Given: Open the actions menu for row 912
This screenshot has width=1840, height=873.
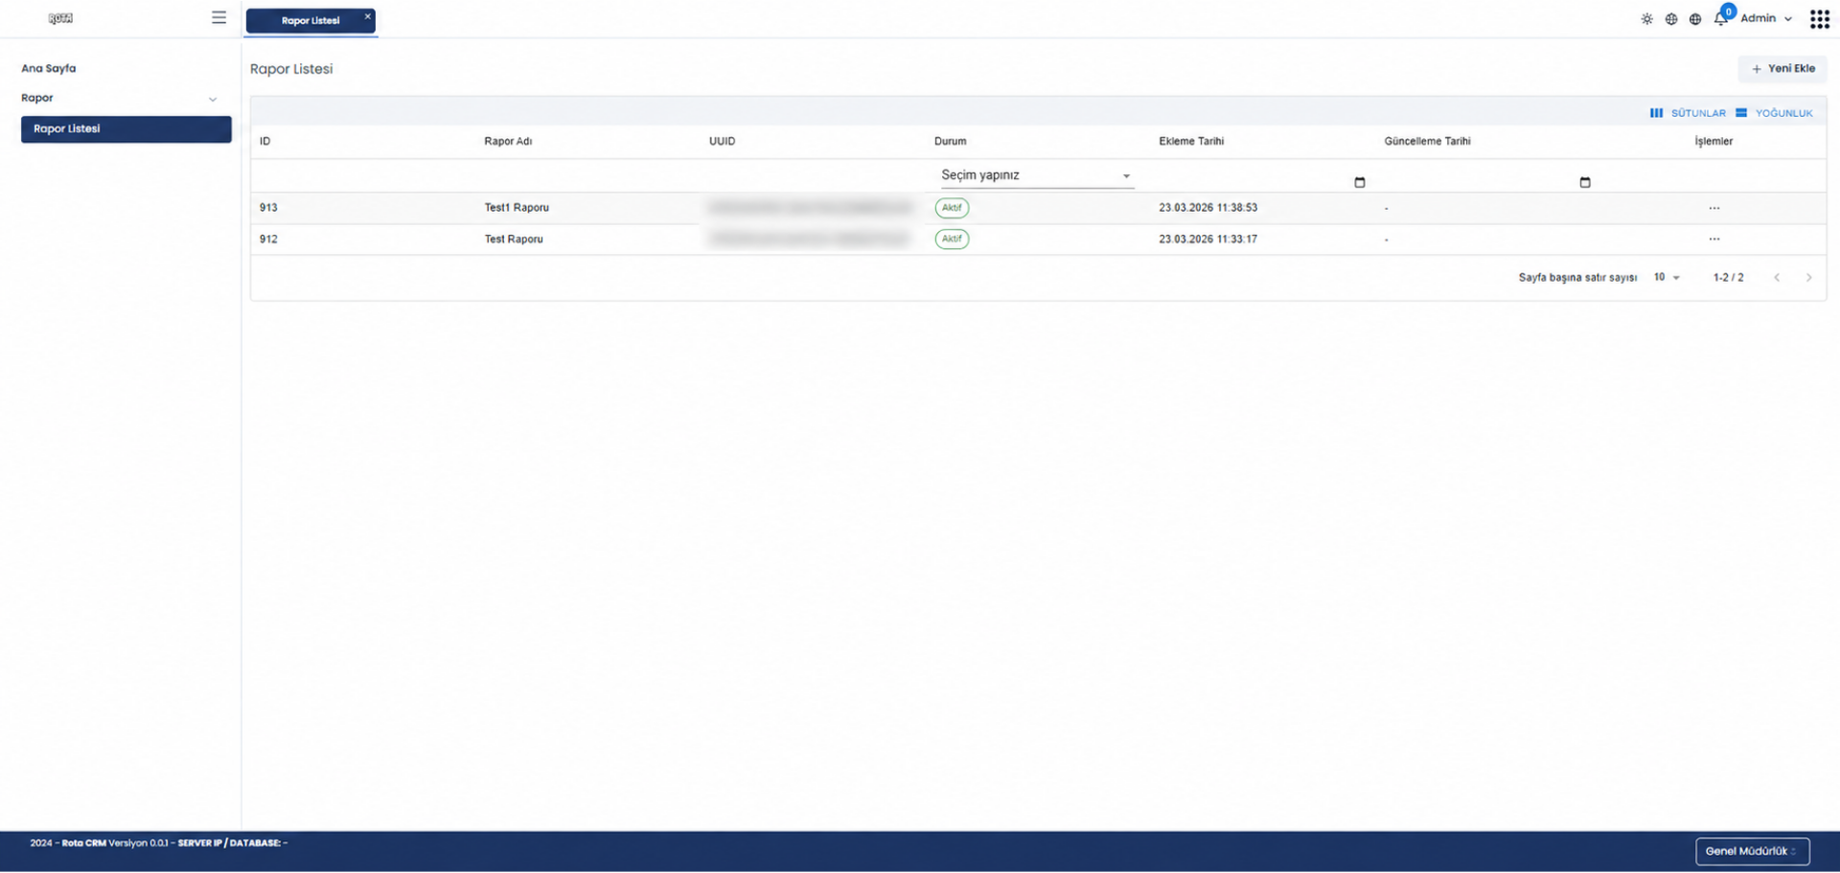Looking at the screenshot, I should (1713, 239).
